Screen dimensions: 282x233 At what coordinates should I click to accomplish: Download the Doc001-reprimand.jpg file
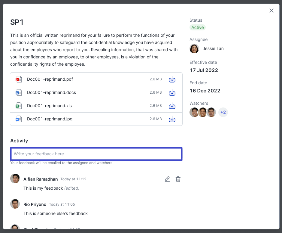click(x=172, y=119)
